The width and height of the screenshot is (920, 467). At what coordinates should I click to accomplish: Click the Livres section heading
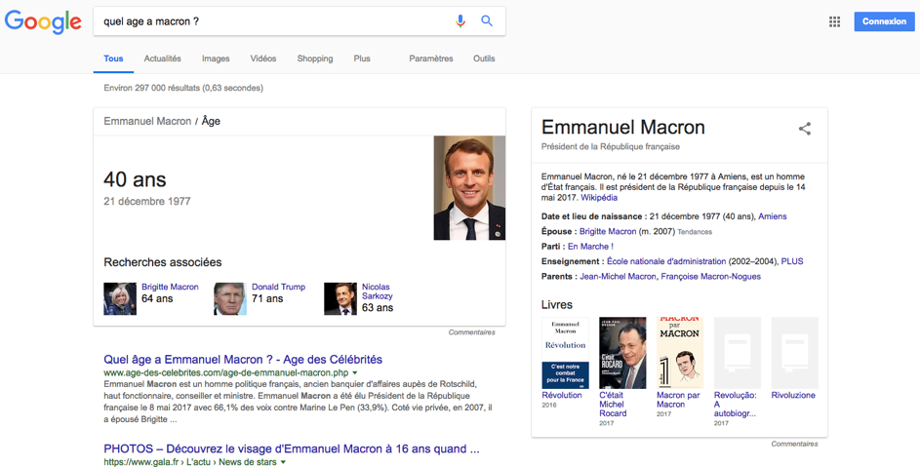click(557, 305)
